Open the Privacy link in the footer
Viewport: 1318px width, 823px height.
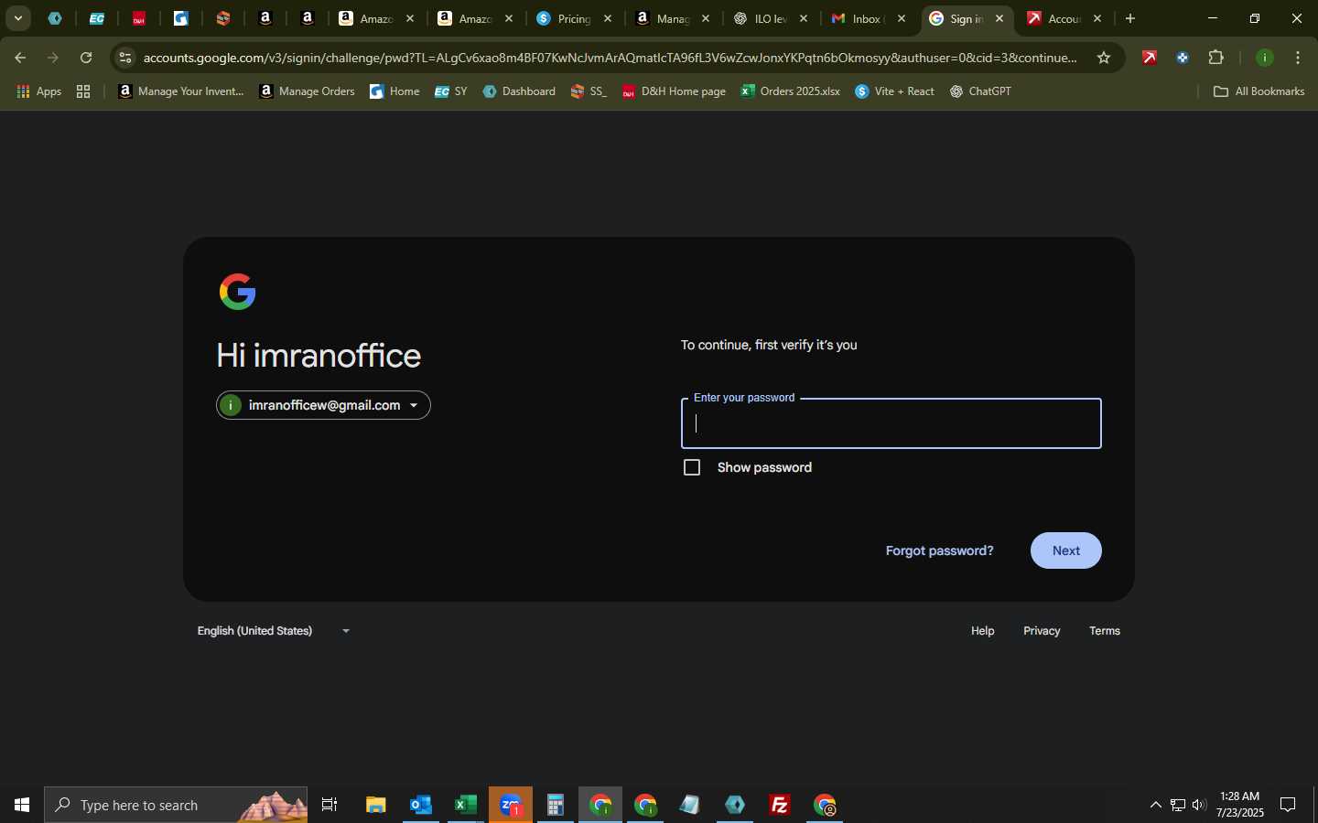[1042, 631]
